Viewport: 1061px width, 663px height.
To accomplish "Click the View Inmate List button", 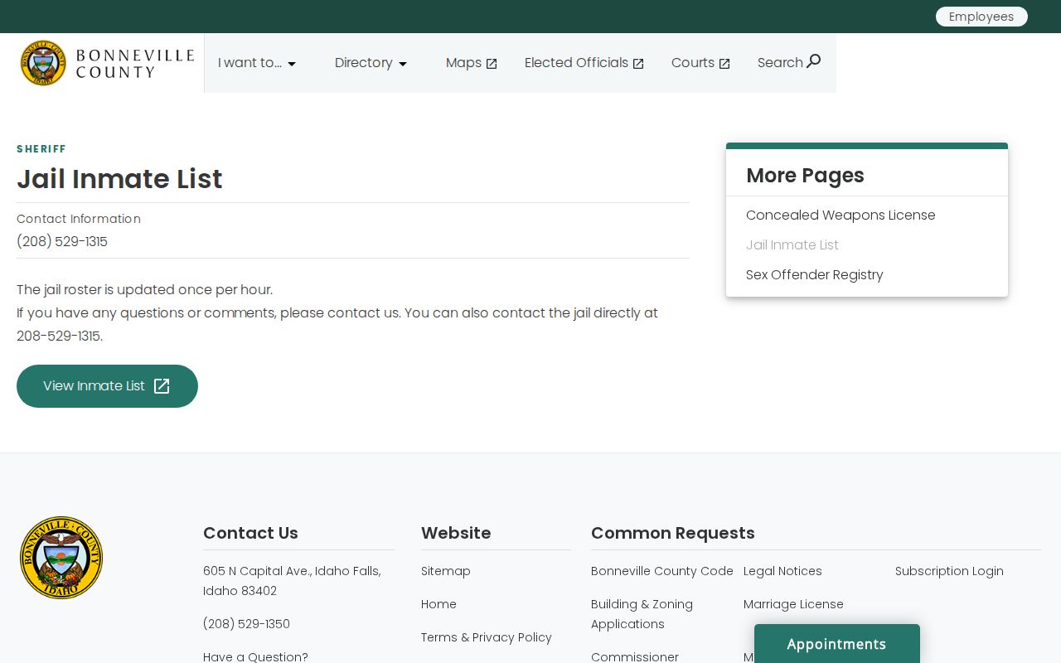I will (x=107, y=386).
